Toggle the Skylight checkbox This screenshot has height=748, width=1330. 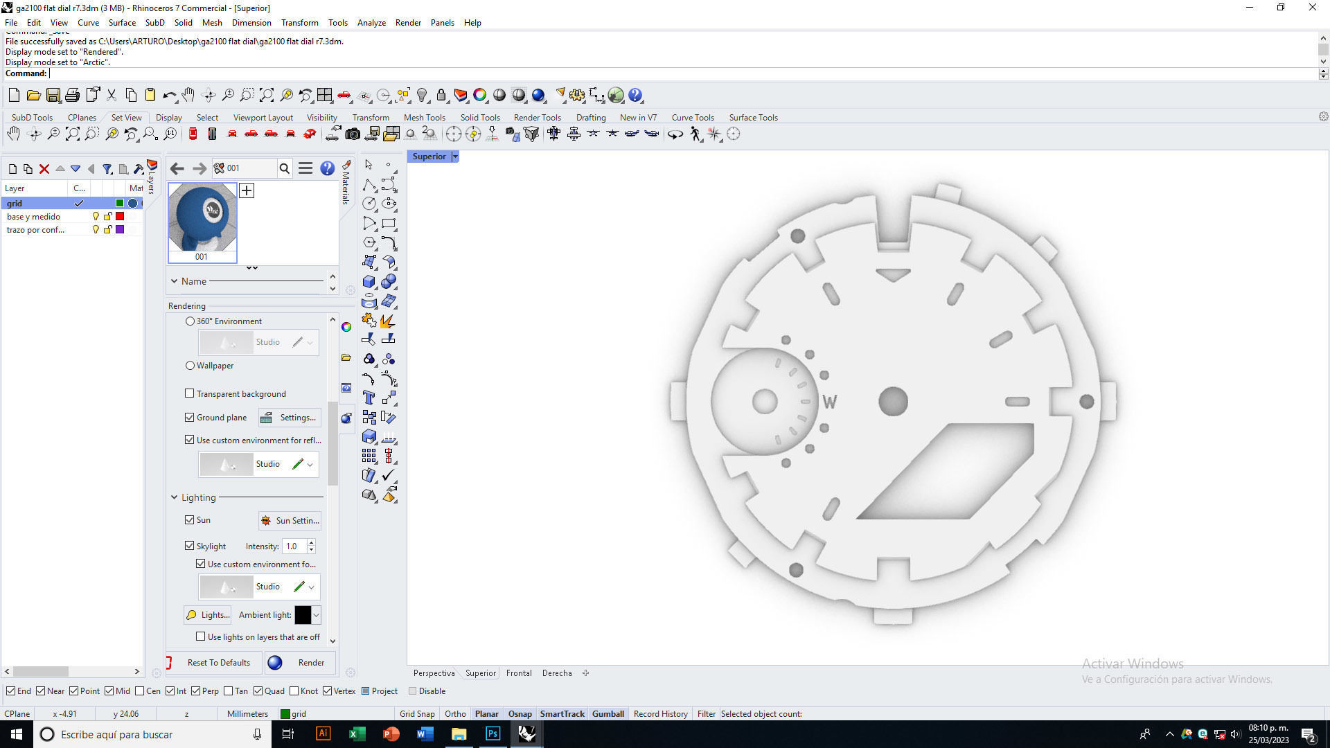[x=189, y=546]
